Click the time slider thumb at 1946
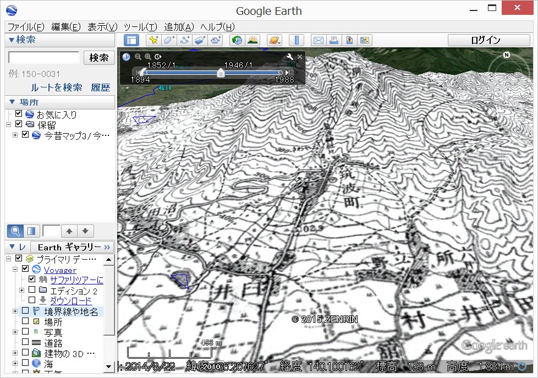This screenshot has width=538, height=378. coord(221,73)
